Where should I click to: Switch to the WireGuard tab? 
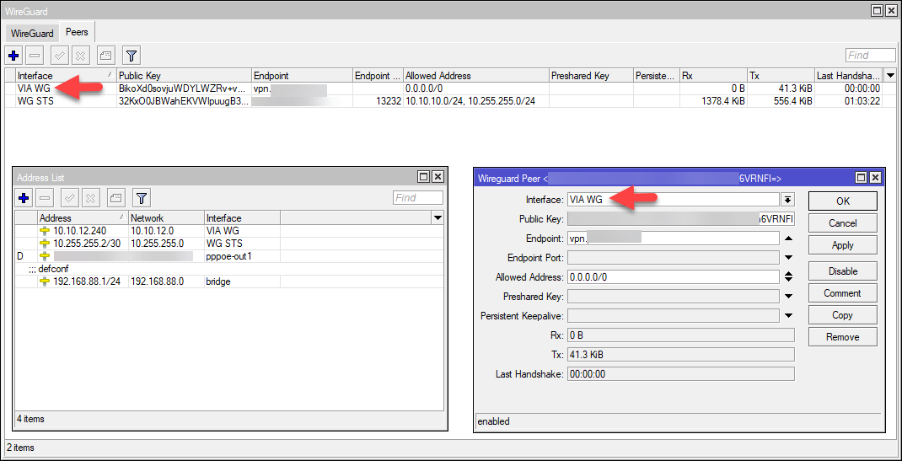(32, 34)
